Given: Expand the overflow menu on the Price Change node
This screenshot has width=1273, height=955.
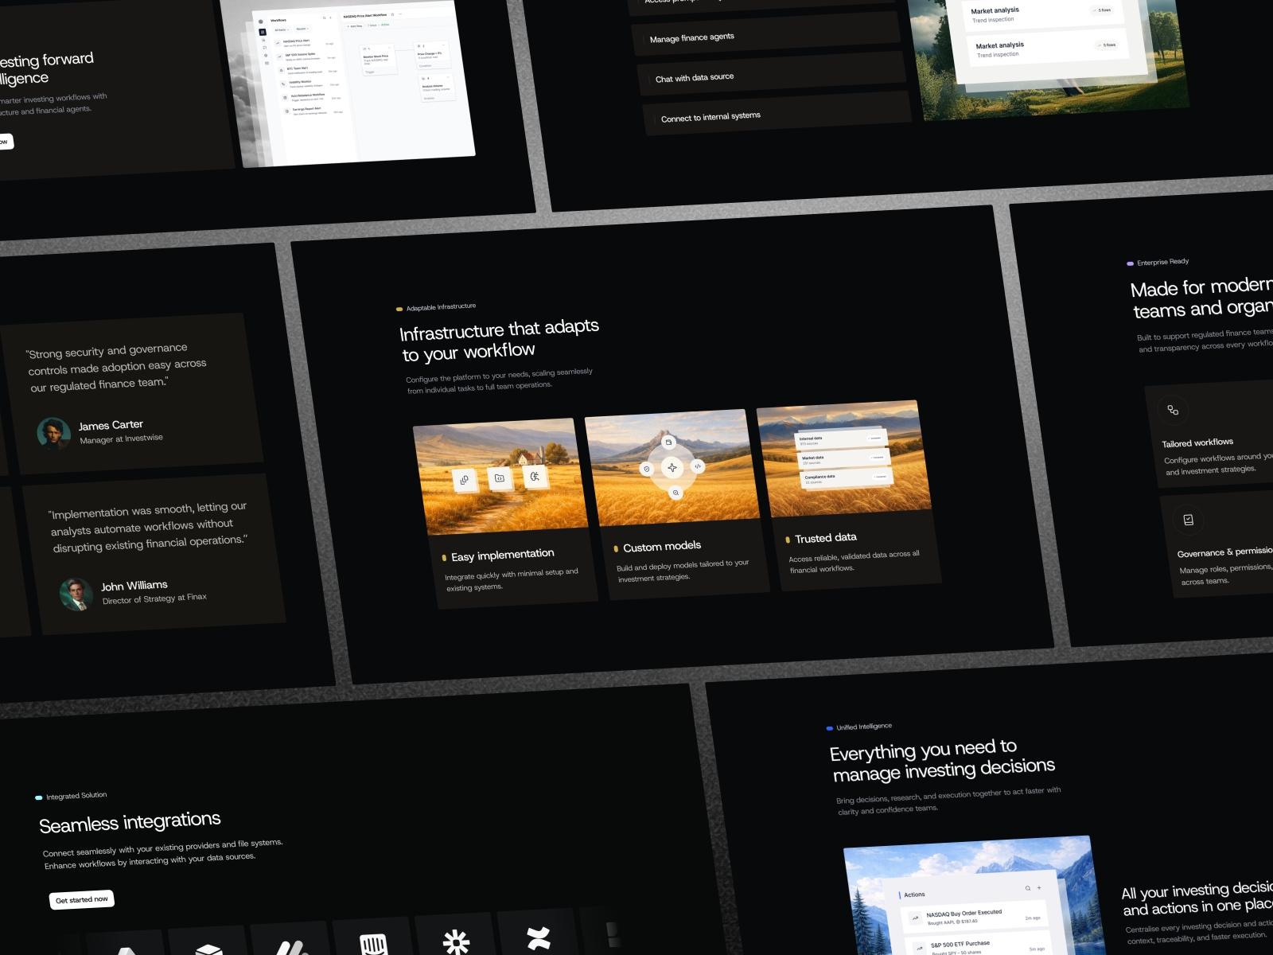Looking at the screenshot, I should click(444, 45).
